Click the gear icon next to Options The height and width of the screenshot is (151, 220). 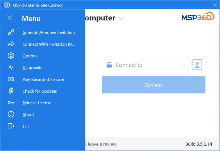(x=11, y=56)
